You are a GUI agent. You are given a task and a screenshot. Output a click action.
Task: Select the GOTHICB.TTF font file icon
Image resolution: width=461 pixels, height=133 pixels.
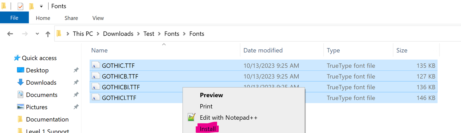[96, 76]
